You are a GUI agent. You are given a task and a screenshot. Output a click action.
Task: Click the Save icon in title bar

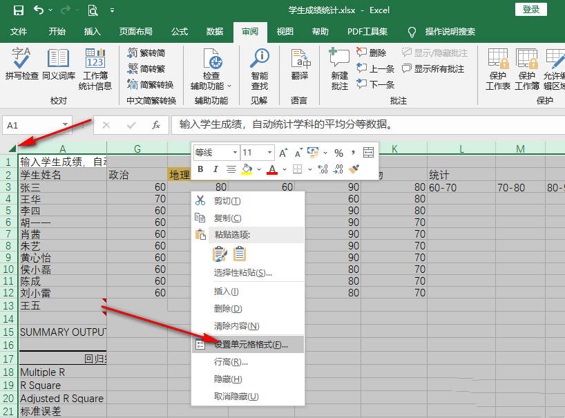pyautogui.click(x=19, y=10)
